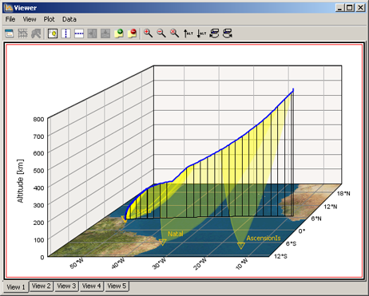Maximize the Viewer window

tap(350, 8)
